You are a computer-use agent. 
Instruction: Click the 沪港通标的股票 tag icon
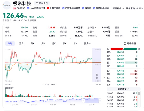click(x=63, y=8)
